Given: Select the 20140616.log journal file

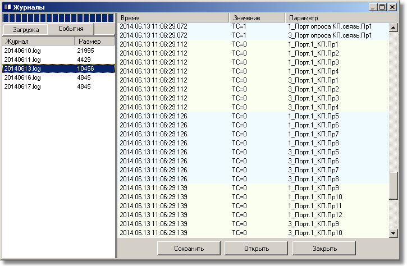Looking at the screenshot, I should (x=22, y=77).
